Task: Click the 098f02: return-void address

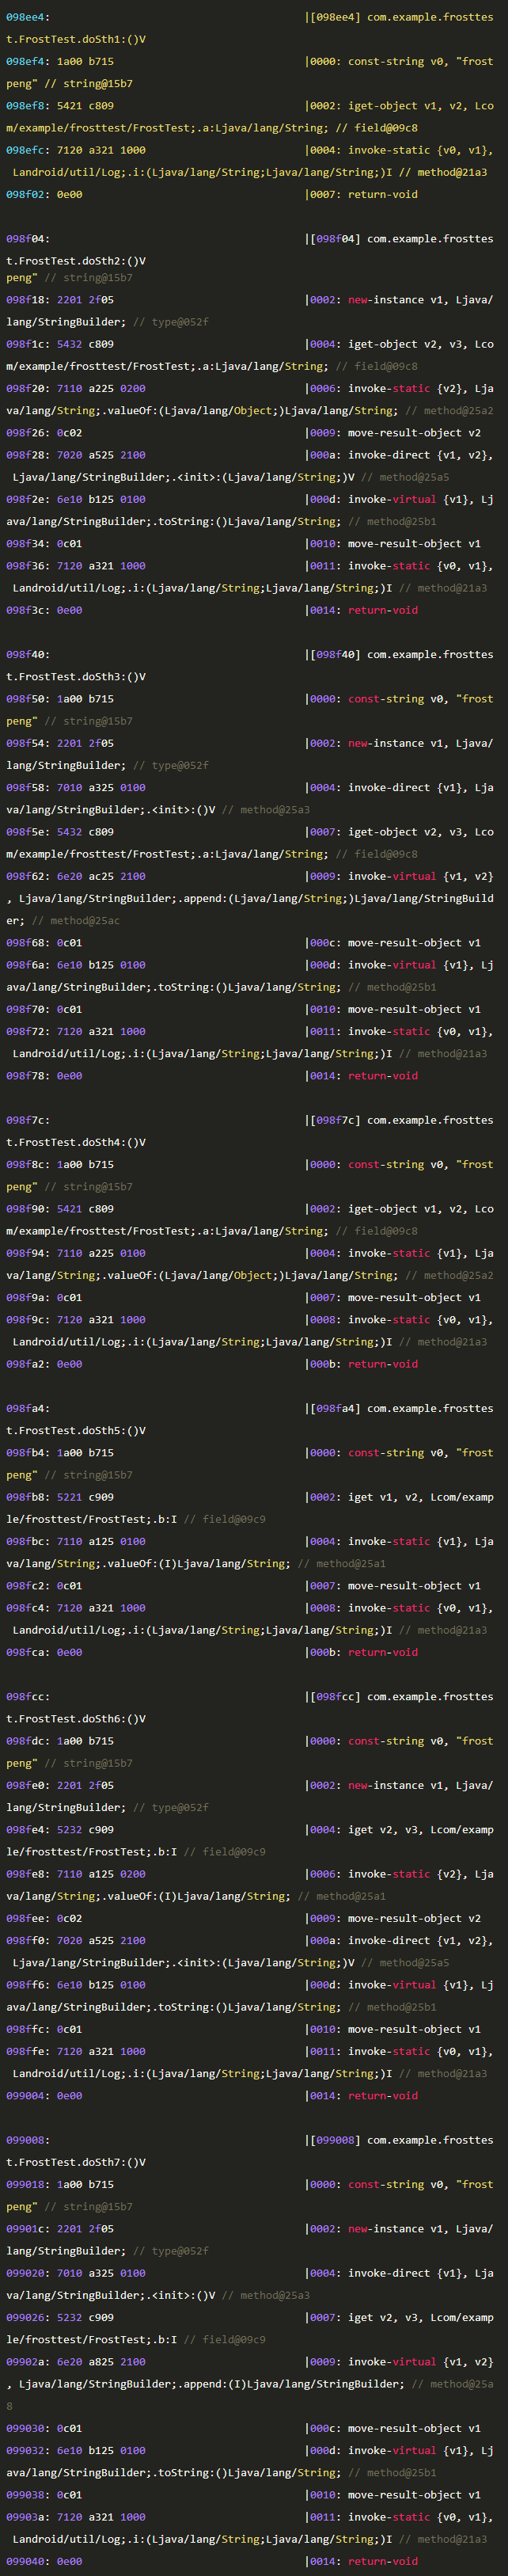Action: [x=28, y=194]
